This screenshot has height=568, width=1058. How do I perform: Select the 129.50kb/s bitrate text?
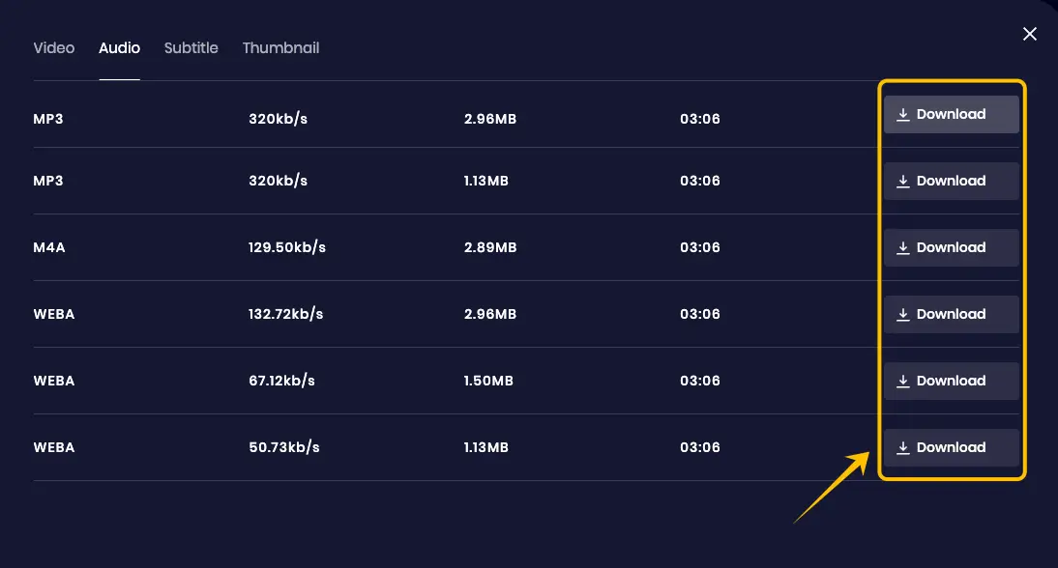coord(287,247)
